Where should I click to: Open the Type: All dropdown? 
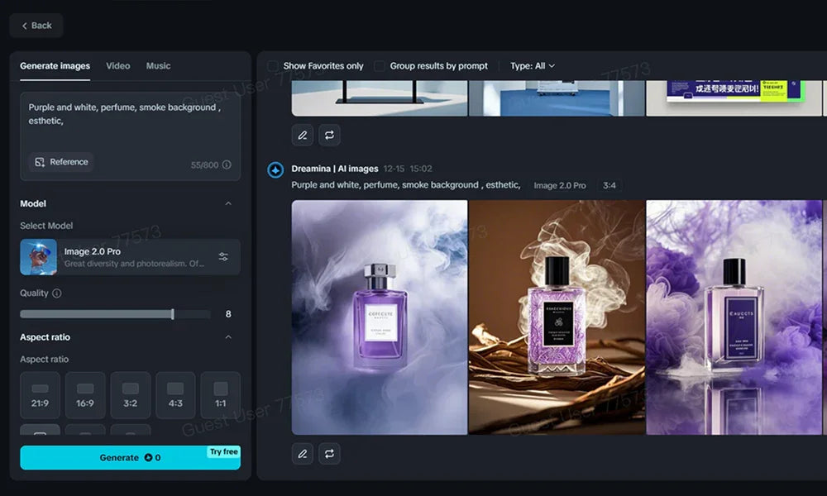click(533, 66)
